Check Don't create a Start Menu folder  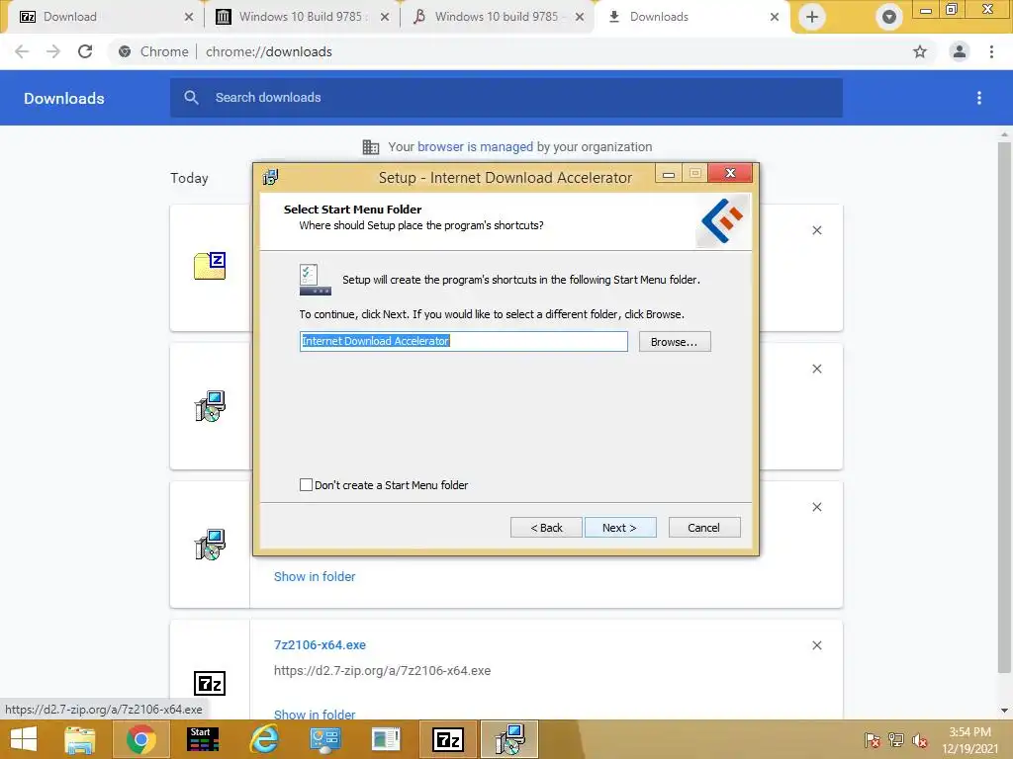click(x=307, y=484)
